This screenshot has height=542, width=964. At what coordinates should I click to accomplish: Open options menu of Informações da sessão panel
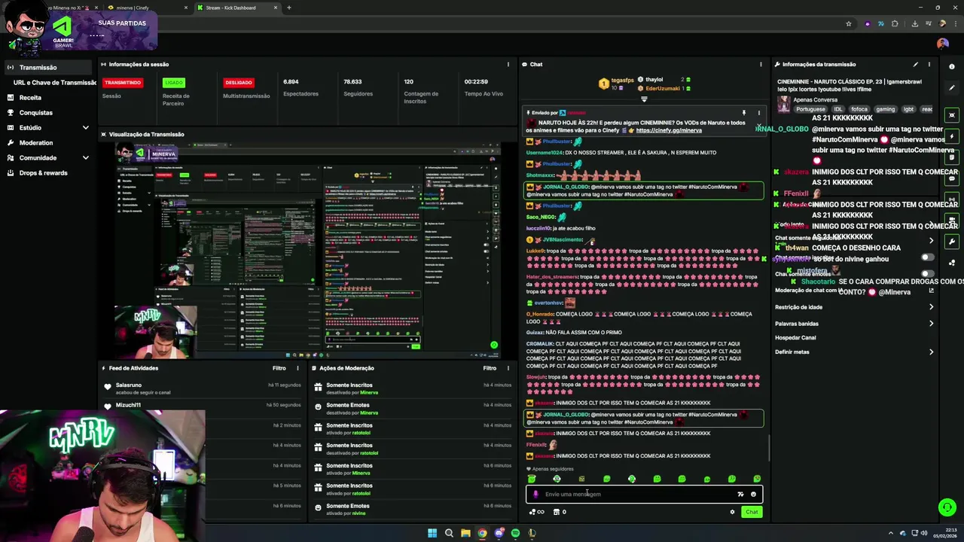click(x=508, y=64)
